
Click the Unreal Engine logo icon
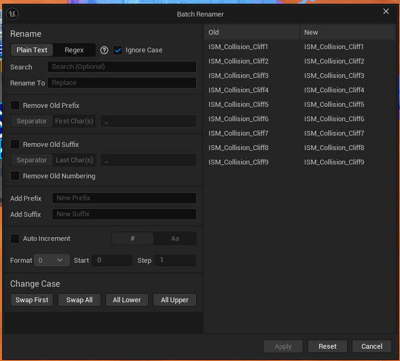click(12, 14)
